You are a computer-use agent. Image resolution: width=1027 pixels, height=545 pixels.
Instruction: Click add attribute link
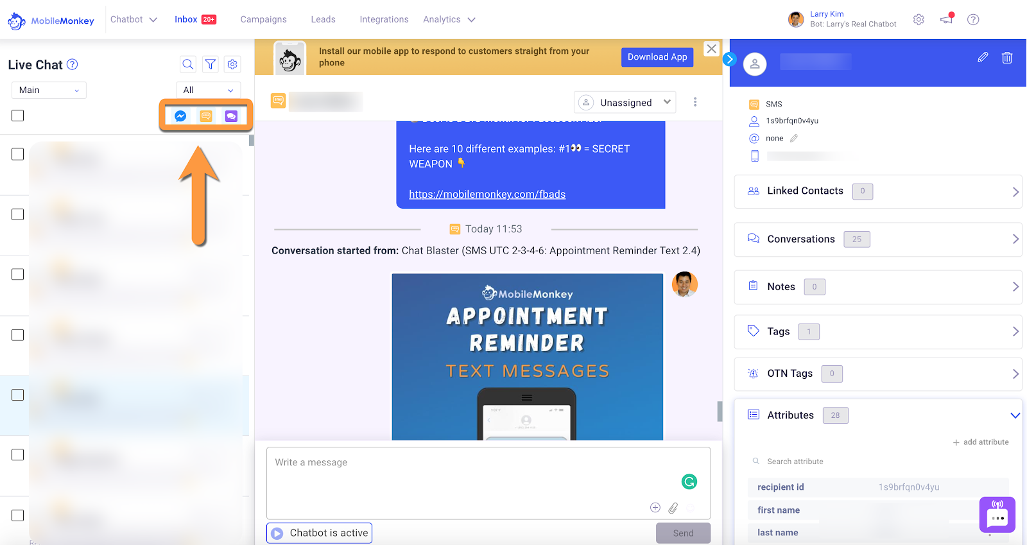click(981, 442)
